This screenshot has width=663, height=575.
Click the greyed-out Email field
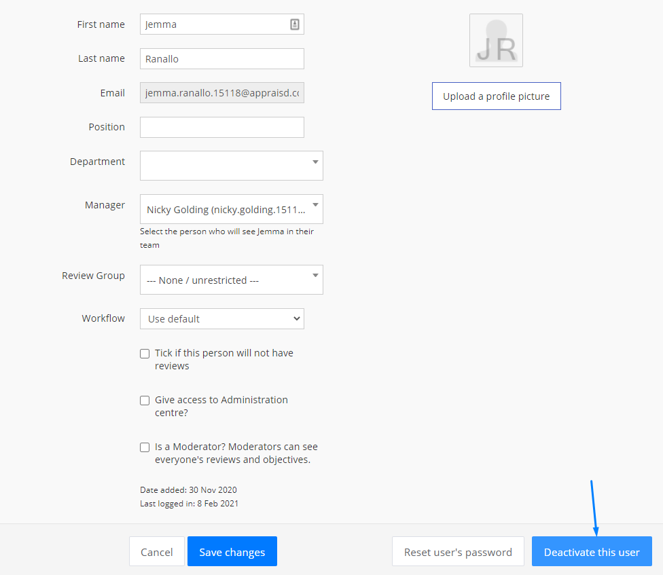[221, 93]
